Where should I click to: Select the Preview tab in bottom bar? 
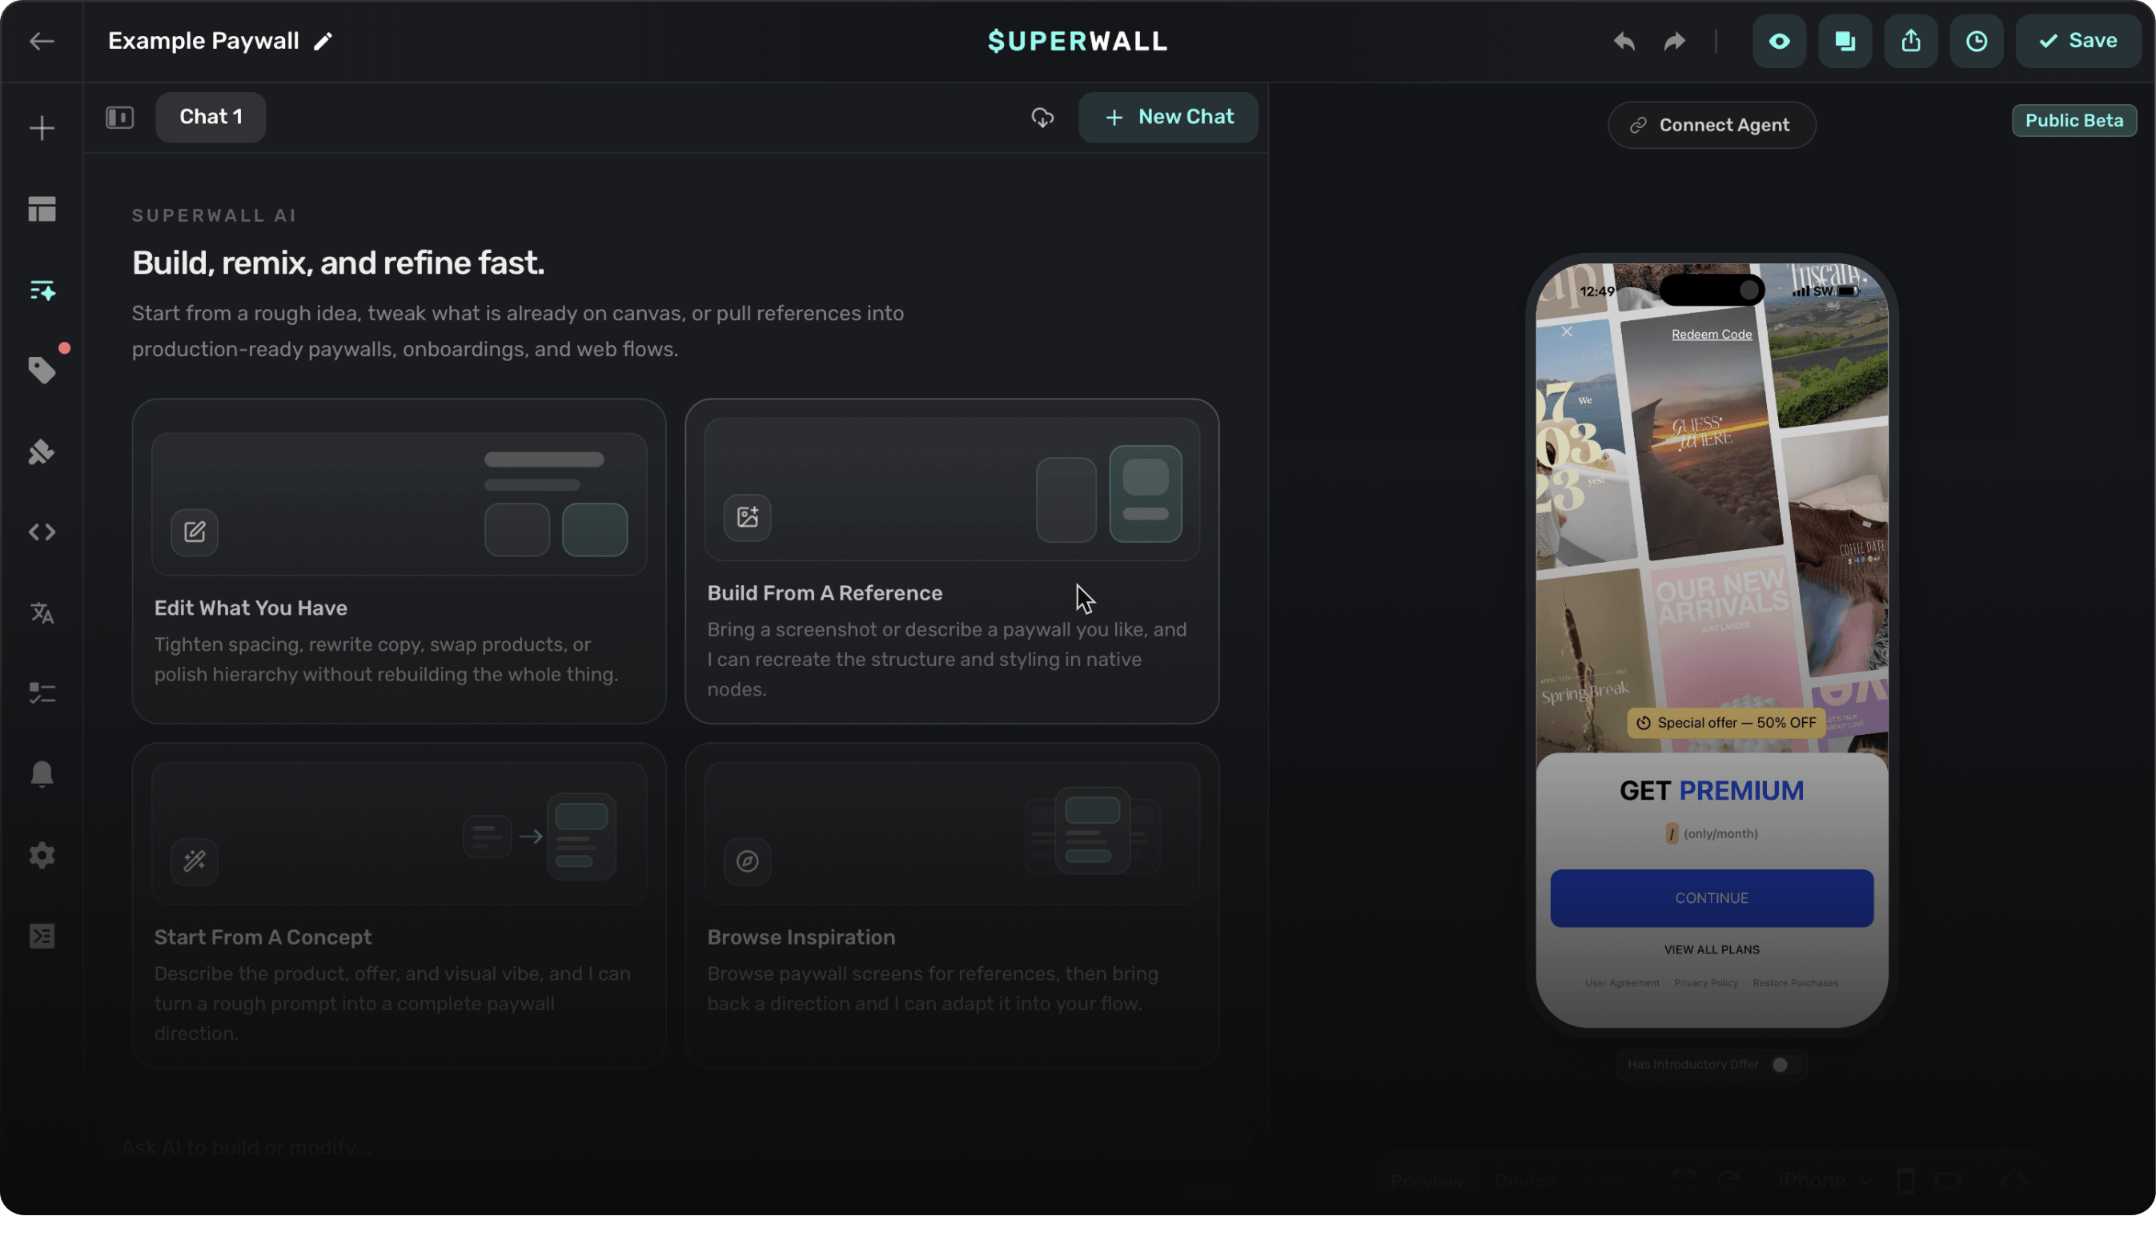1427,1182
